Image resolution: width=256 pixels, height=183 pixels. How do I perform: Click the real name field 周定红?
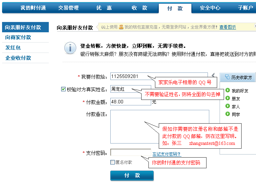(x=131, y=89)
